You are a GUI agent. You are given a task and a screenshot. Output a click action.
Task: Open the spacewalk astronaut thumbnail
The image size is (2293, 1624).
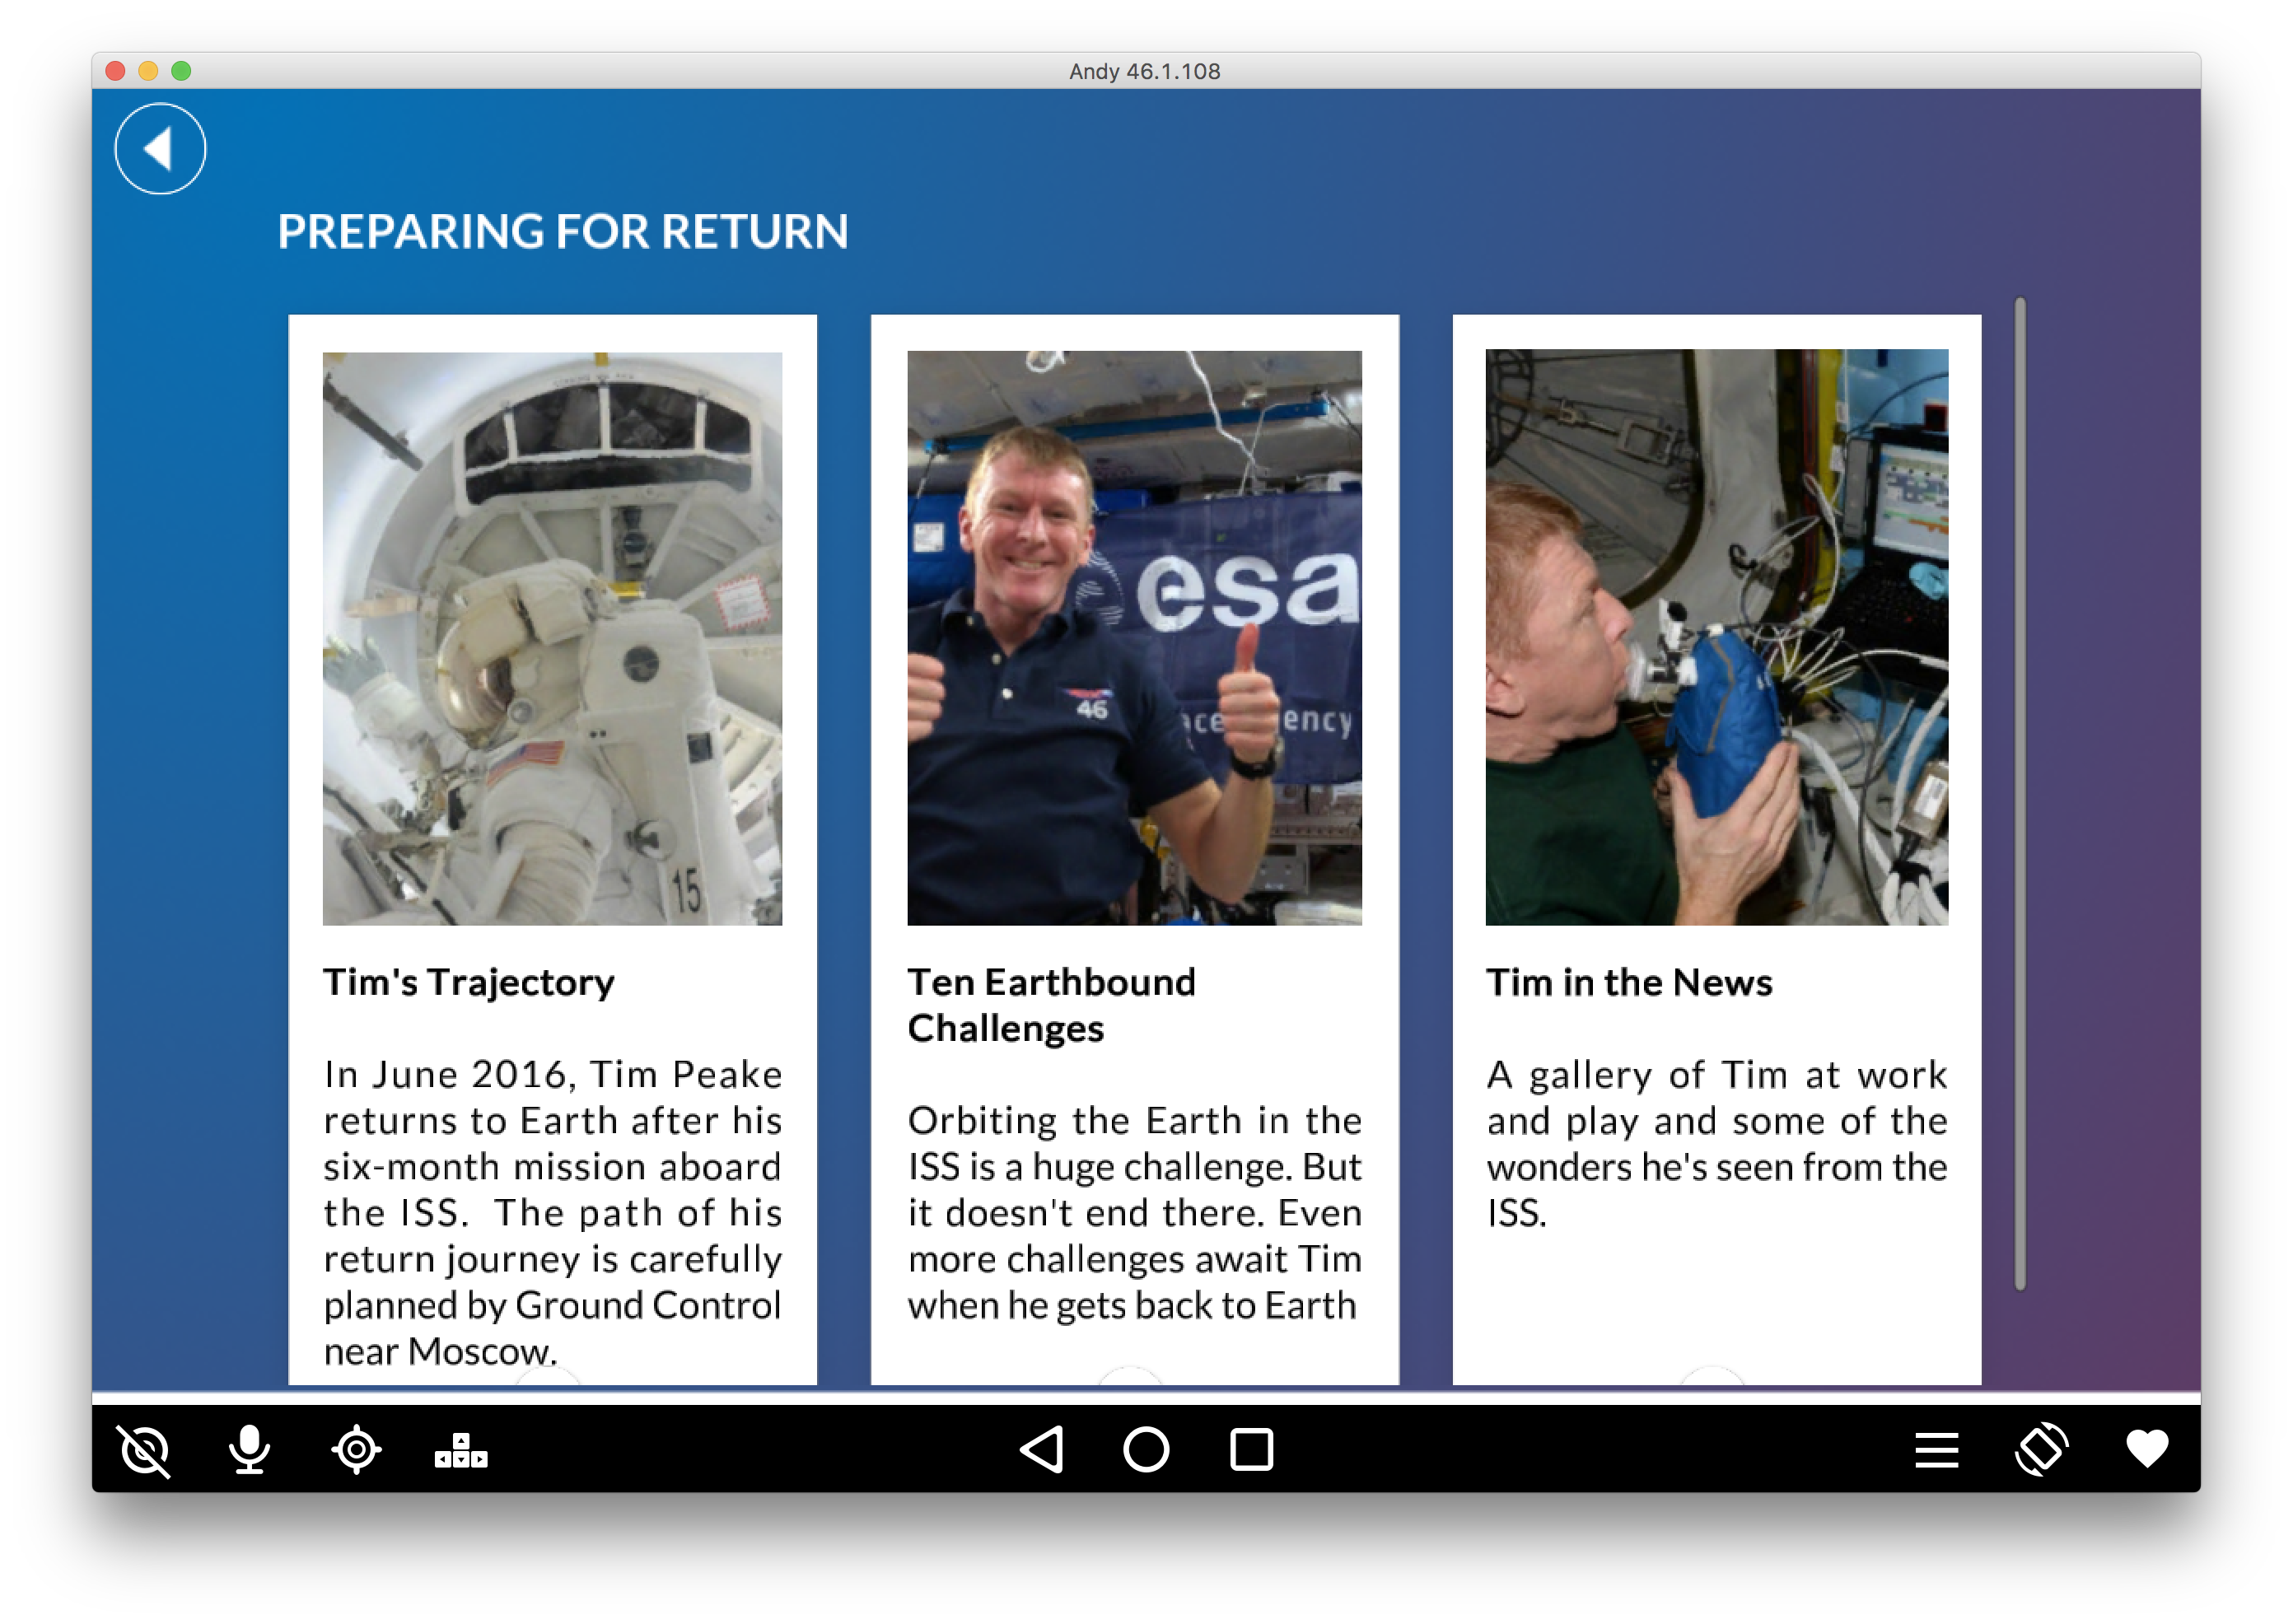click(x=552, y=638)
